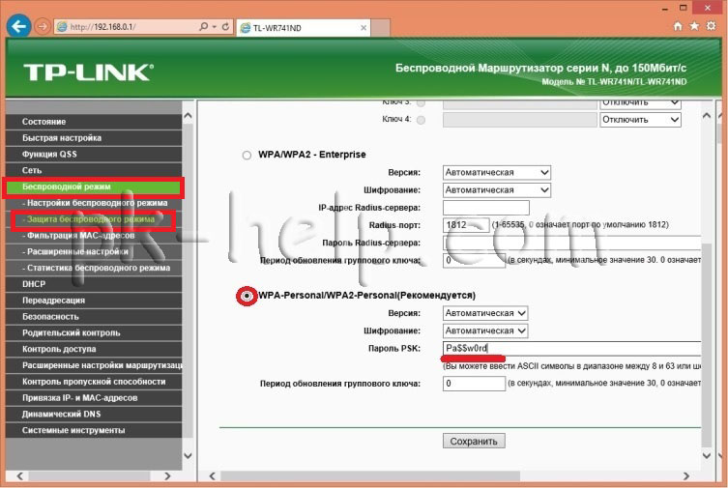
Task: Open Расширенные настройки маршрутизации menu item
Action: [94, 365]
